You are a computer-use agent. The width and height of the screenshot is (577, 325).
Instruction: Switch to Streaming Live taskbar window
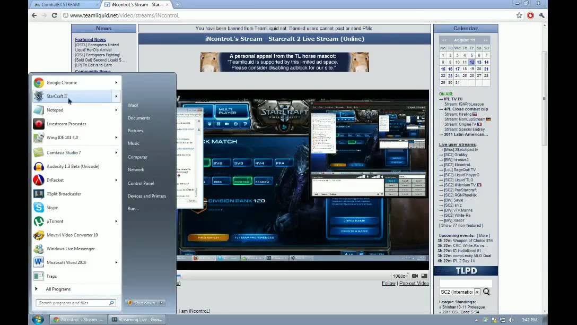(137, 320)
